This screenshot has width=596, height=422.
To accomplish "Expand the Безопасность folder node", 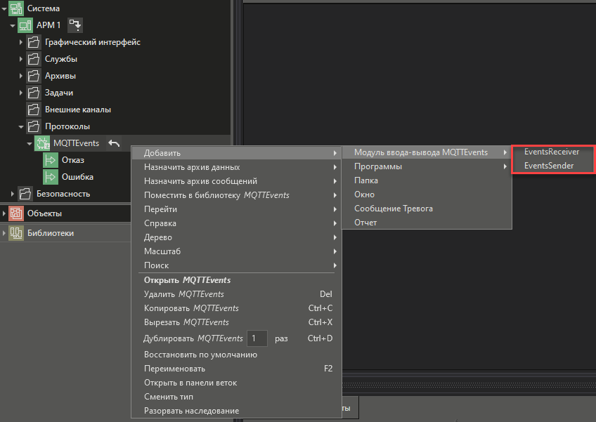I will (x=13, y=194).
